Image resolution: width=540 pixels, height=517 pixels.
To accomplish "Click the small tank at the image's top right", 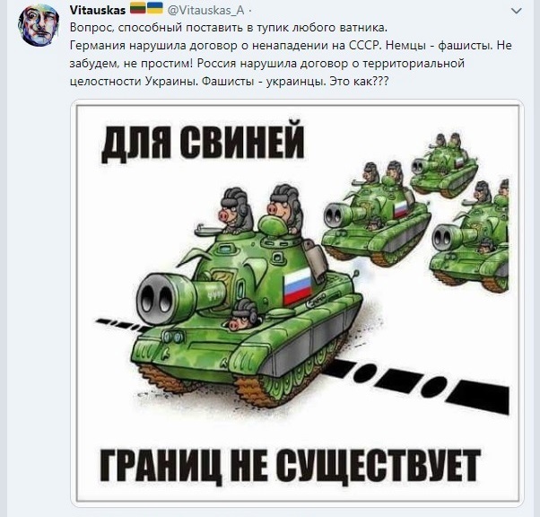I will (x=444, y=164).
